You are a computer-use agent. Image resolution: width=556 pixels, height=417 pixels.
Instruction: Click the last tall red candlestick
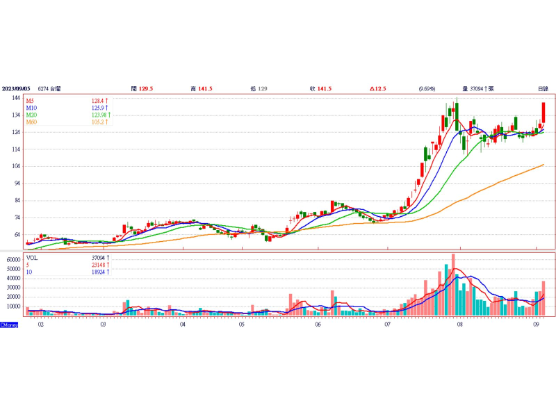[543, 112]
